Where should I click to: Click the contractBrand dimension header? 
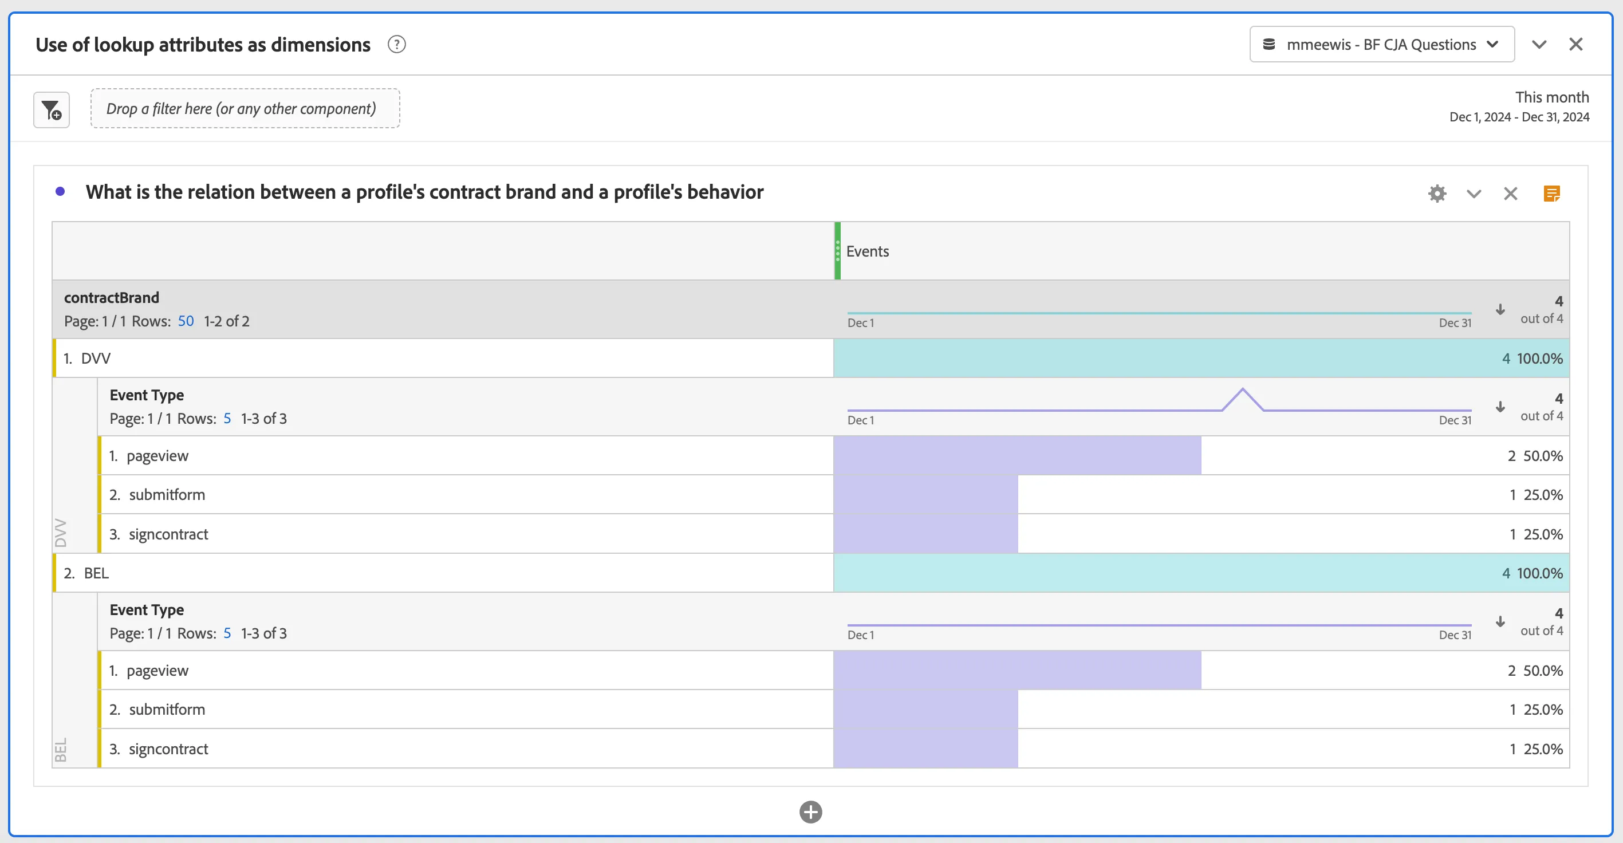click(x=112, y=297)
